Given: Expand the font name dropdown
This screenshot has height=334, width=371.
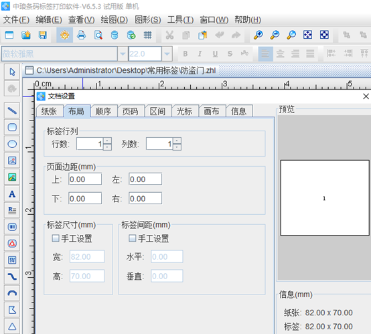Looking at the screenshot, I should [x=123, y=54].
